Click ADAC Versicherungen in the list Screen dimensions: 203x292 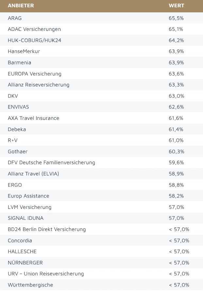(34, 29)
